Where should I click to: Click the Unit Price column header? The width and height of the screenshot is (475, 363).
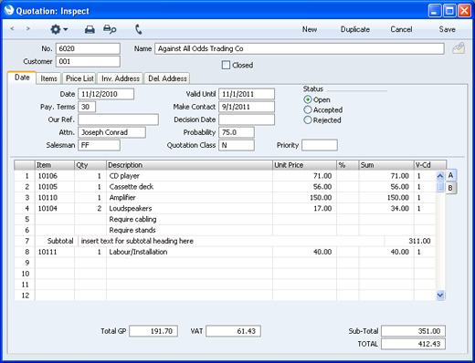pyautogui.click(x=304, y=165)
